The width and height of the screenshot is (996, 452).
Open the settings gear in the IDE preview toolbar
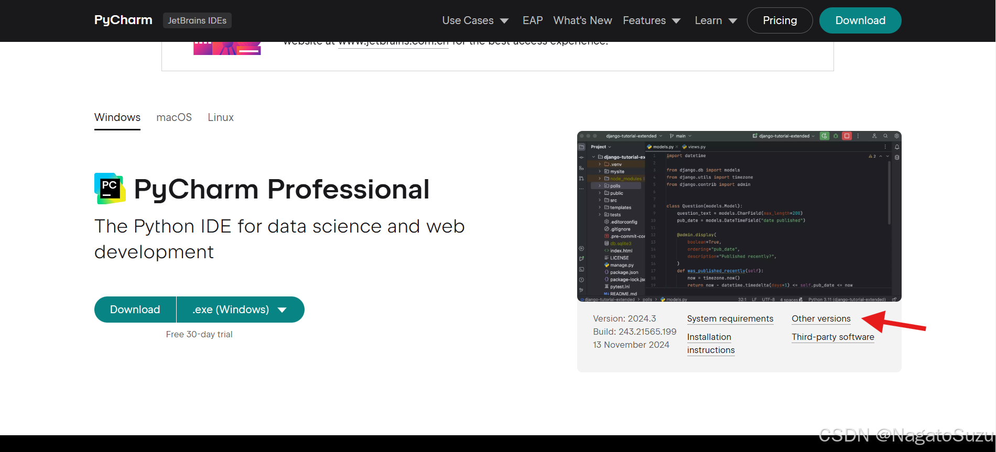click(x=896, y=136)
